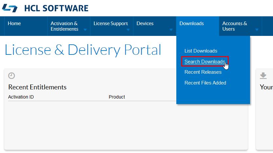
Task: Choose Search Downloads in the menu
Action: (205, 62)
